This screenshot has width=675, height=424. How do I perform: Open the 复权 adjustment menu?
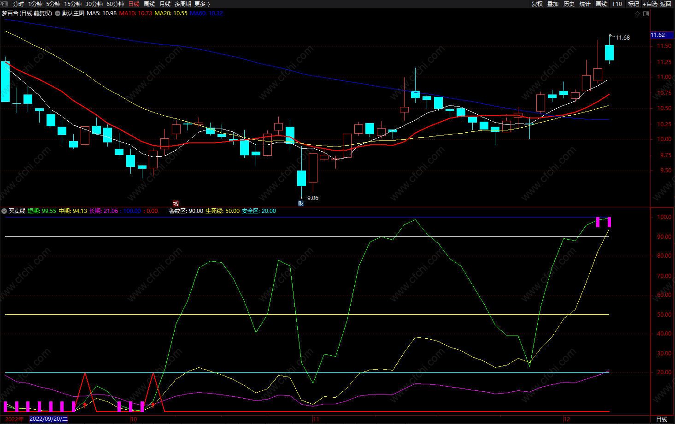point(537,4)
